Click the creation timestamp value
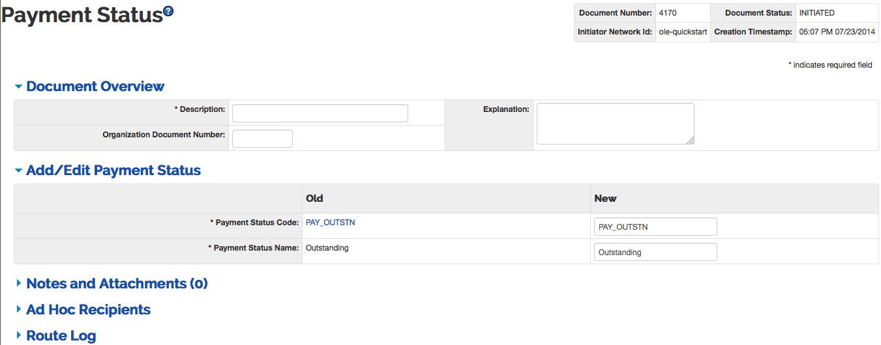 pos(837,32)
